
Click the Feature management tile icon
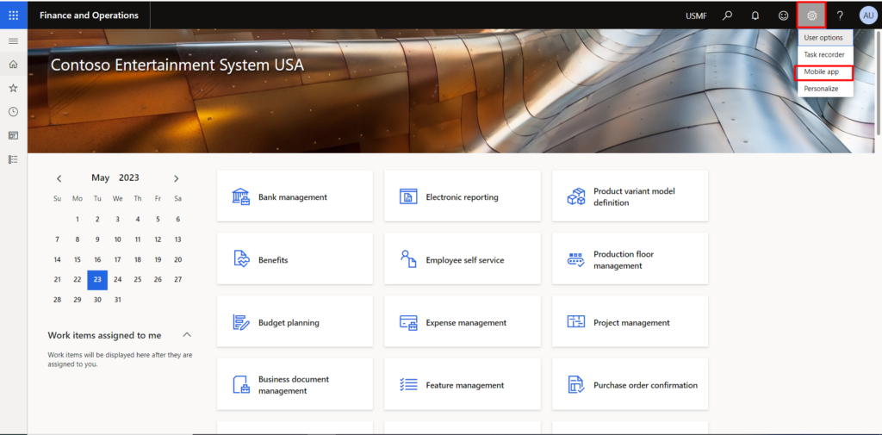coord(408,385)
